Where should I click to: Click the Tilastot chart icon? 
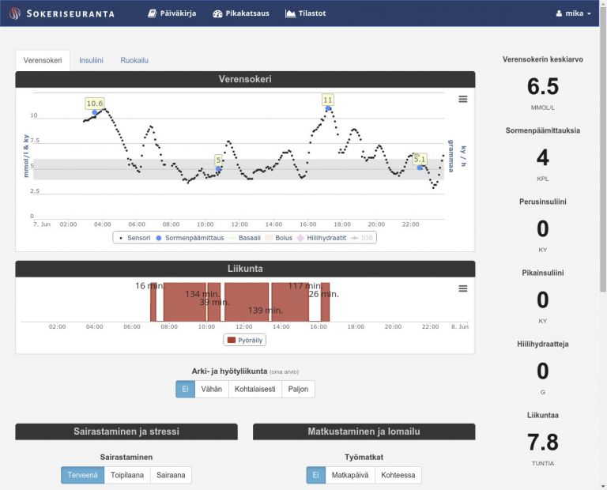pos(290,13)
